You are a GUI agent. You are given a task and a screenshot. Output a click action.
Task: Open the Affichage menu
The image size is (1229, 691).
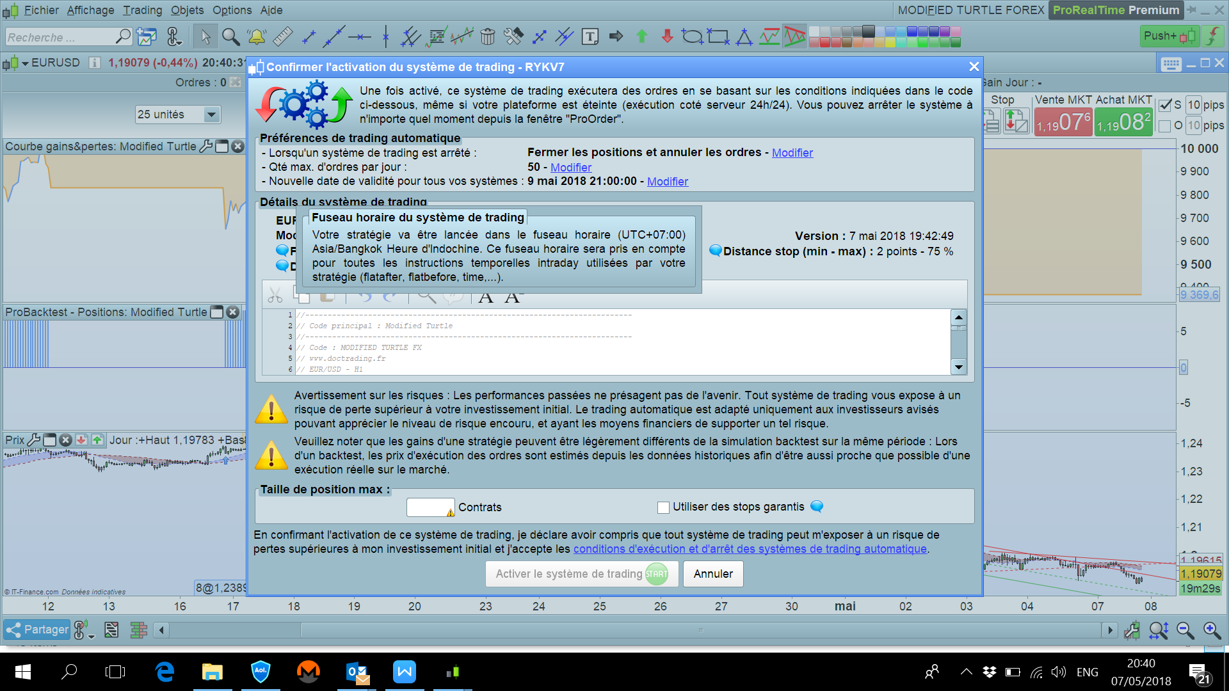pos(90,10)
